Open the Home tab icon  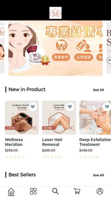pyautogui.click(x=11, y=191)
